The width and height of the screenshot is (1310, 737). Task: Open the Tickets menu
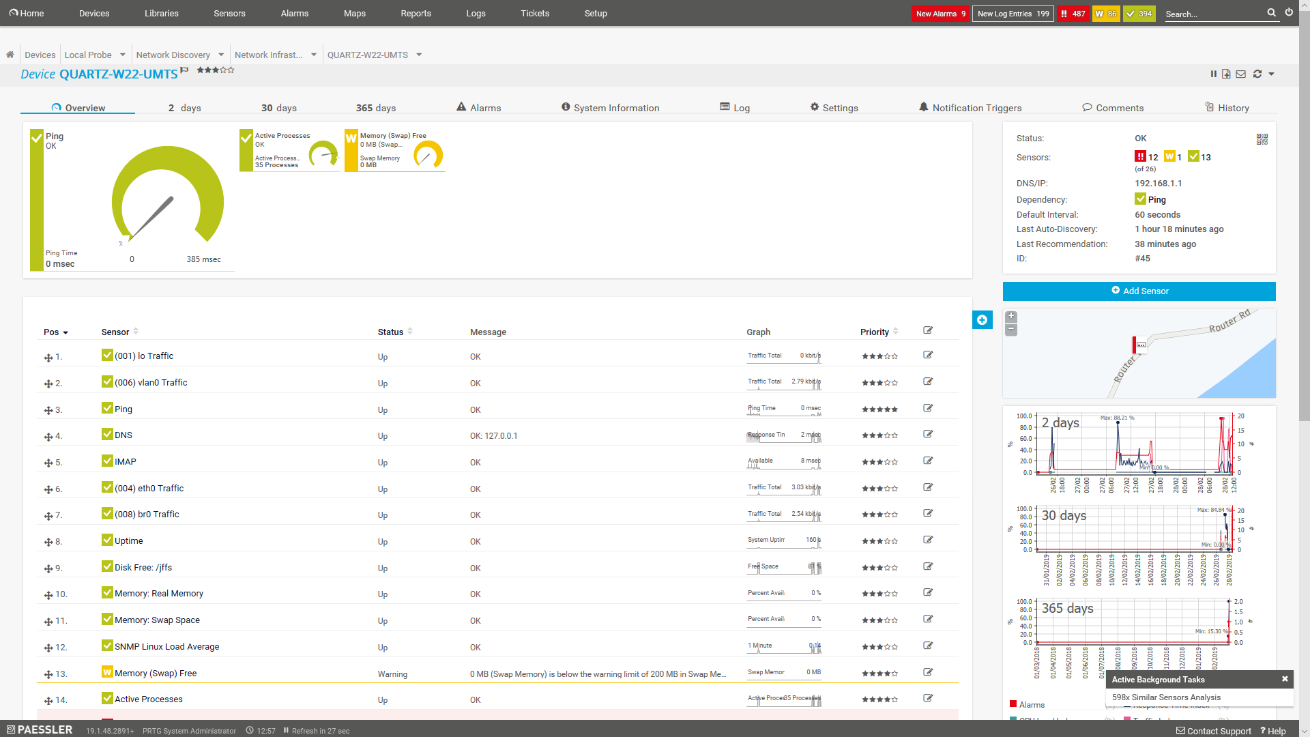pos(535,13)
